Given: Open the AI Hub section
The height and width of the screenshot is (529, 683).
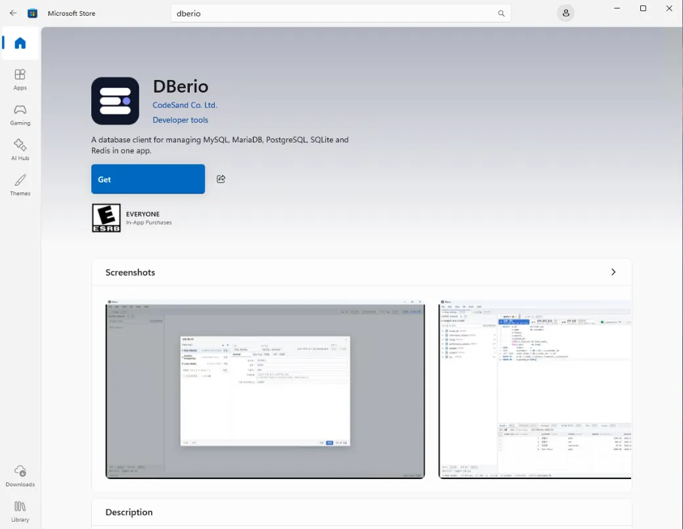Looking at the screenshot, I should (x=20, y=150).
